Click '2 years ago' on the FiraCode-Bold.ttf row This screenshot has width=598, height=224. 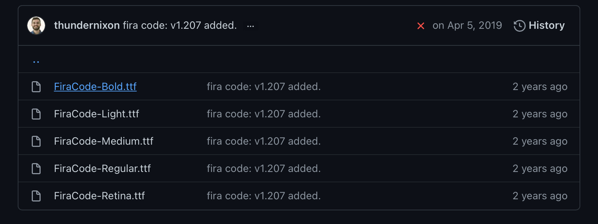tap(540, 86)
